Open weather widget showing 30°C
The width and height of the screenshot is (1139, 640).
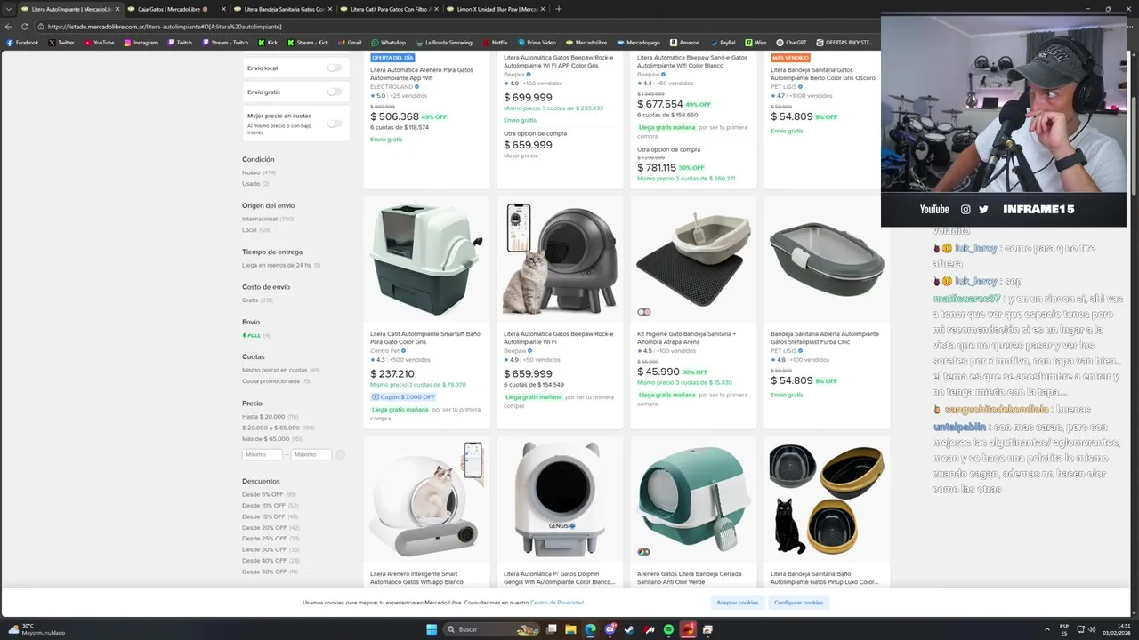[36, 629]
